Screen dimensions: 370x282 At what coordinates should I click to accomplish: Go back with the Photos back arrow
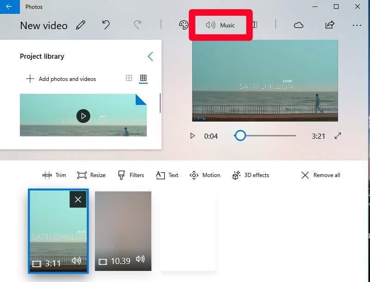[9, 6]
